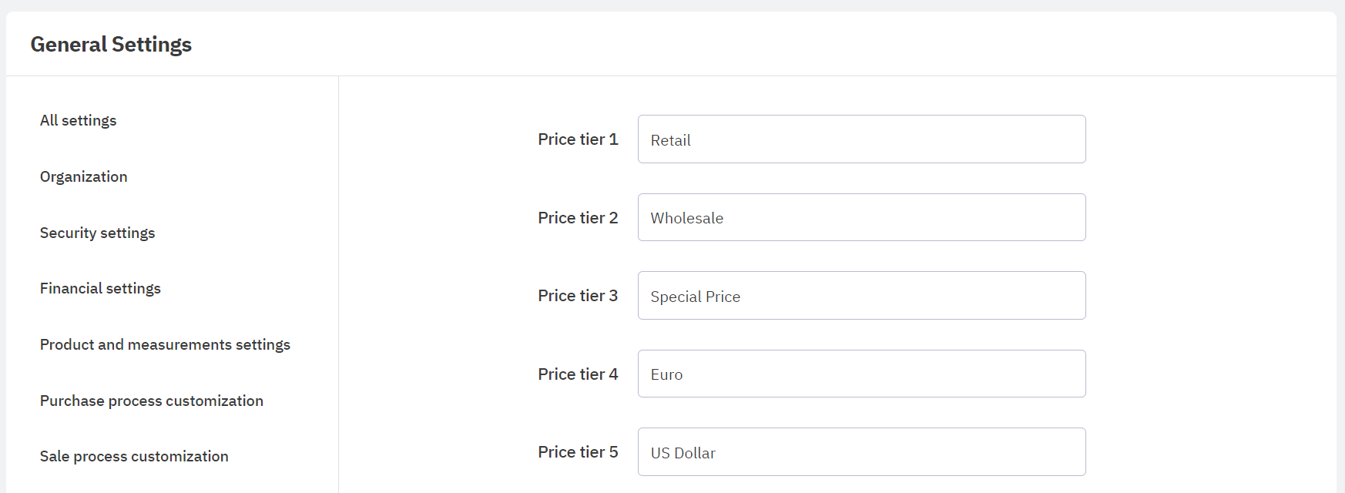This screenshot has height=493, width=1345.
Task: Click the word Euro in tier 4 box
Action: (666, 375)
